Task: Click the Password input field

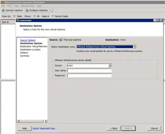Action: 90,76
